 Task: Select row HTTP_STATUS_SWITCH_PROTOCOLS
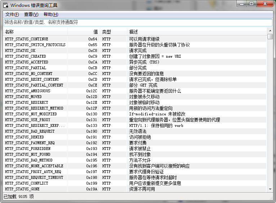pos(135,45)
